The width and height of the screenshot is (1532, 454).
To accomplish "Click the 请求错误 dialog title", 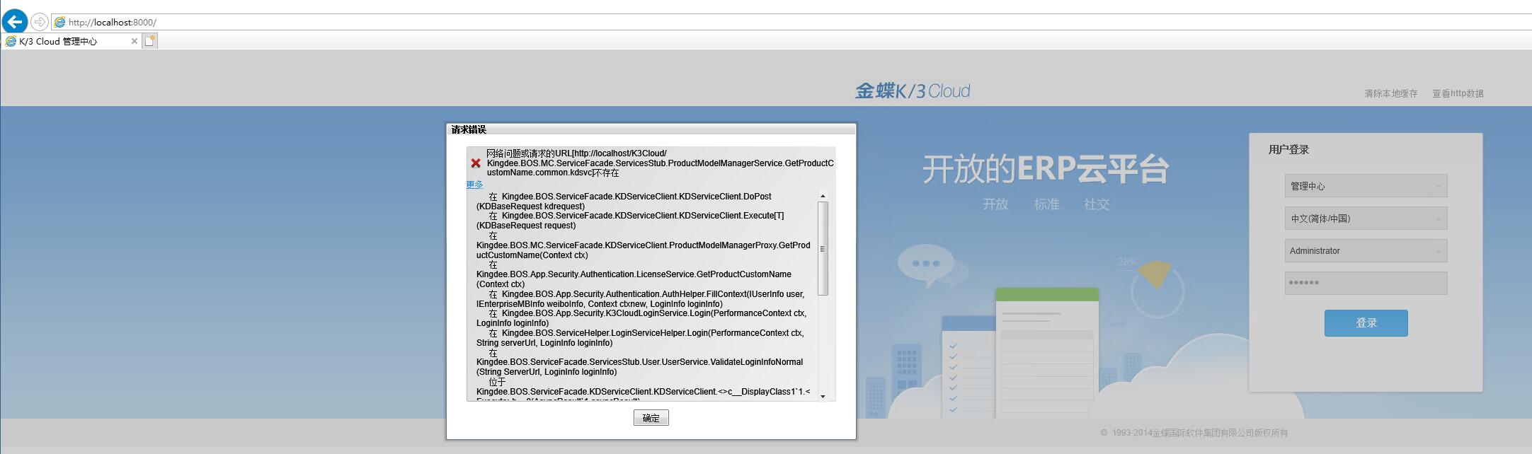I will pyautogui.click(x=469, y=129).
